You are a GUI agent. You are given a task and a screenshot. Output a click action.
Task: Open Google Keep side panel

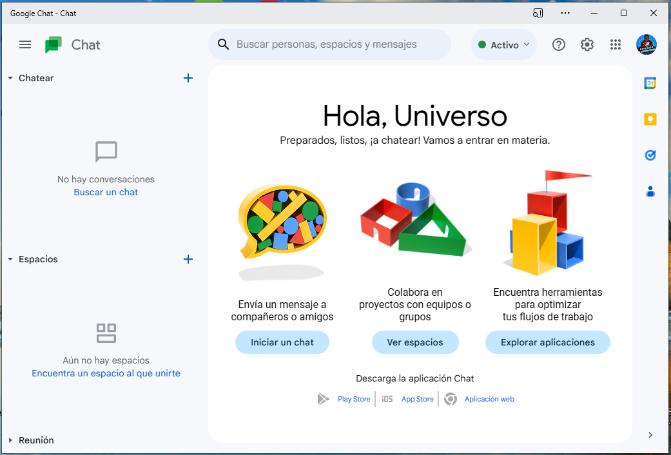tap(650, 119)
